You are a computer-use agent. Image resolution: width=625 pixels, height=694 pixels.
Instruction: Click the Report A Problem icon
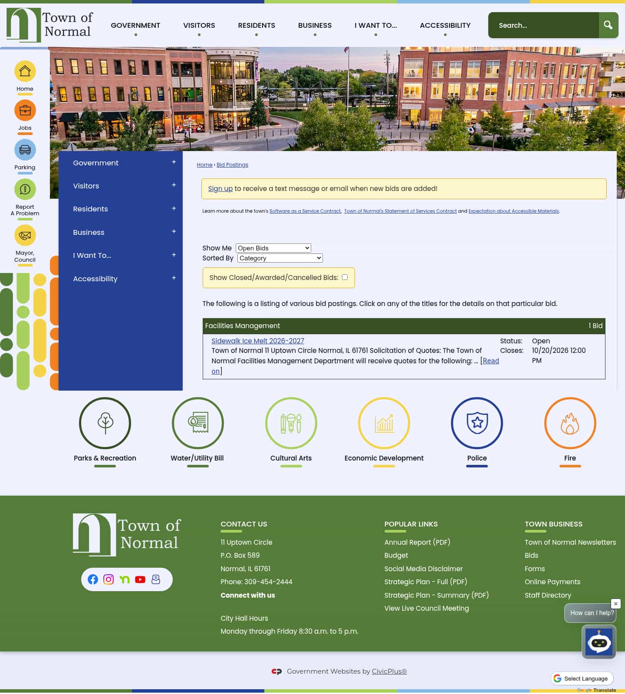(x=25, y=189)
